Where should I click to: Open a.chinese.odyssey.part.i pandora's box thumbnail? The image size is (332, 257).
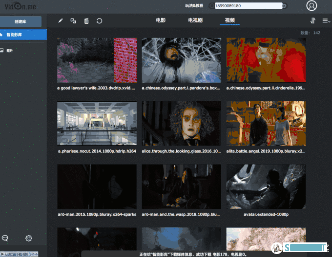click(182, 60)
